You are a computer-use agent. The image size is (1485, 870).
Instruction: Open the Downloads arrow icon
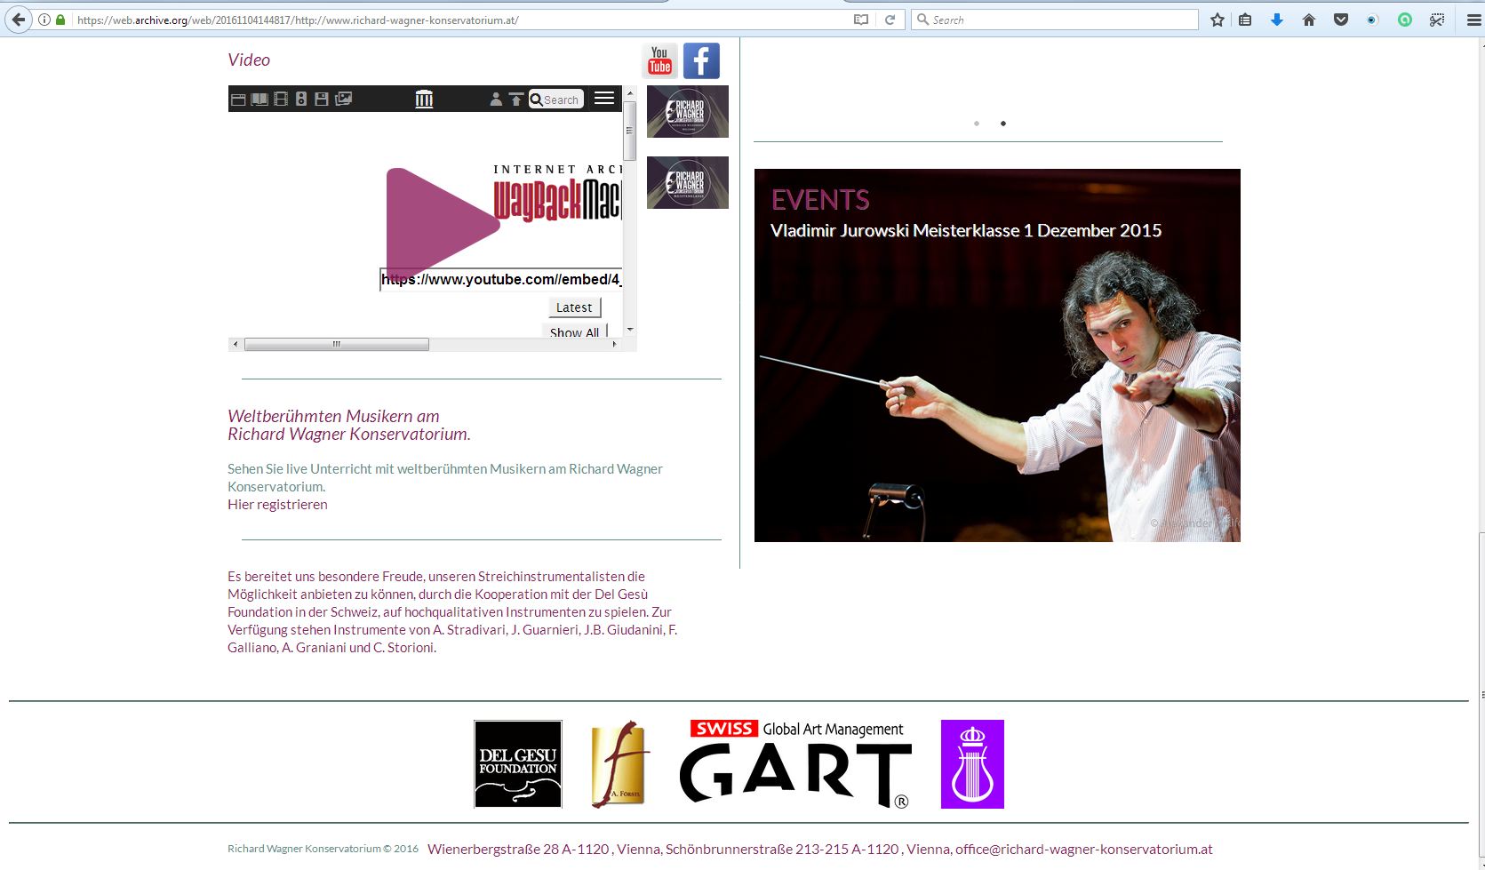point(1277,20)
